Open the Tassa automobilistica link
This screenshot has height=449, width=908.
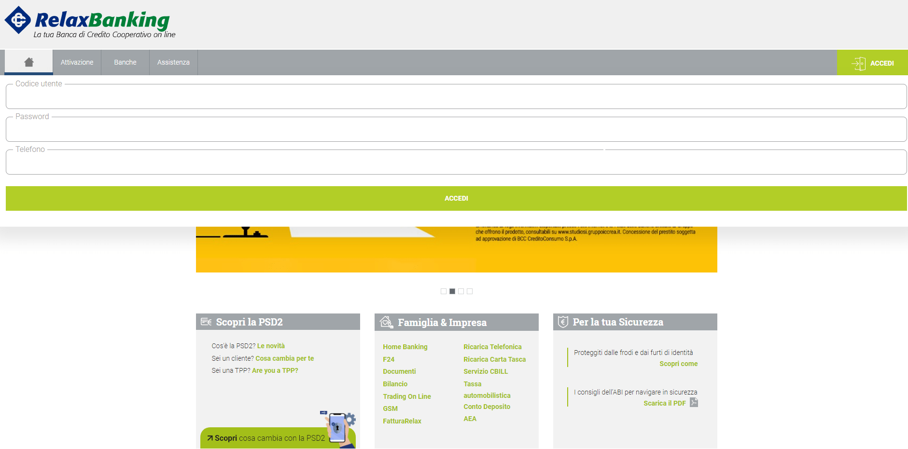pos(487,390)
